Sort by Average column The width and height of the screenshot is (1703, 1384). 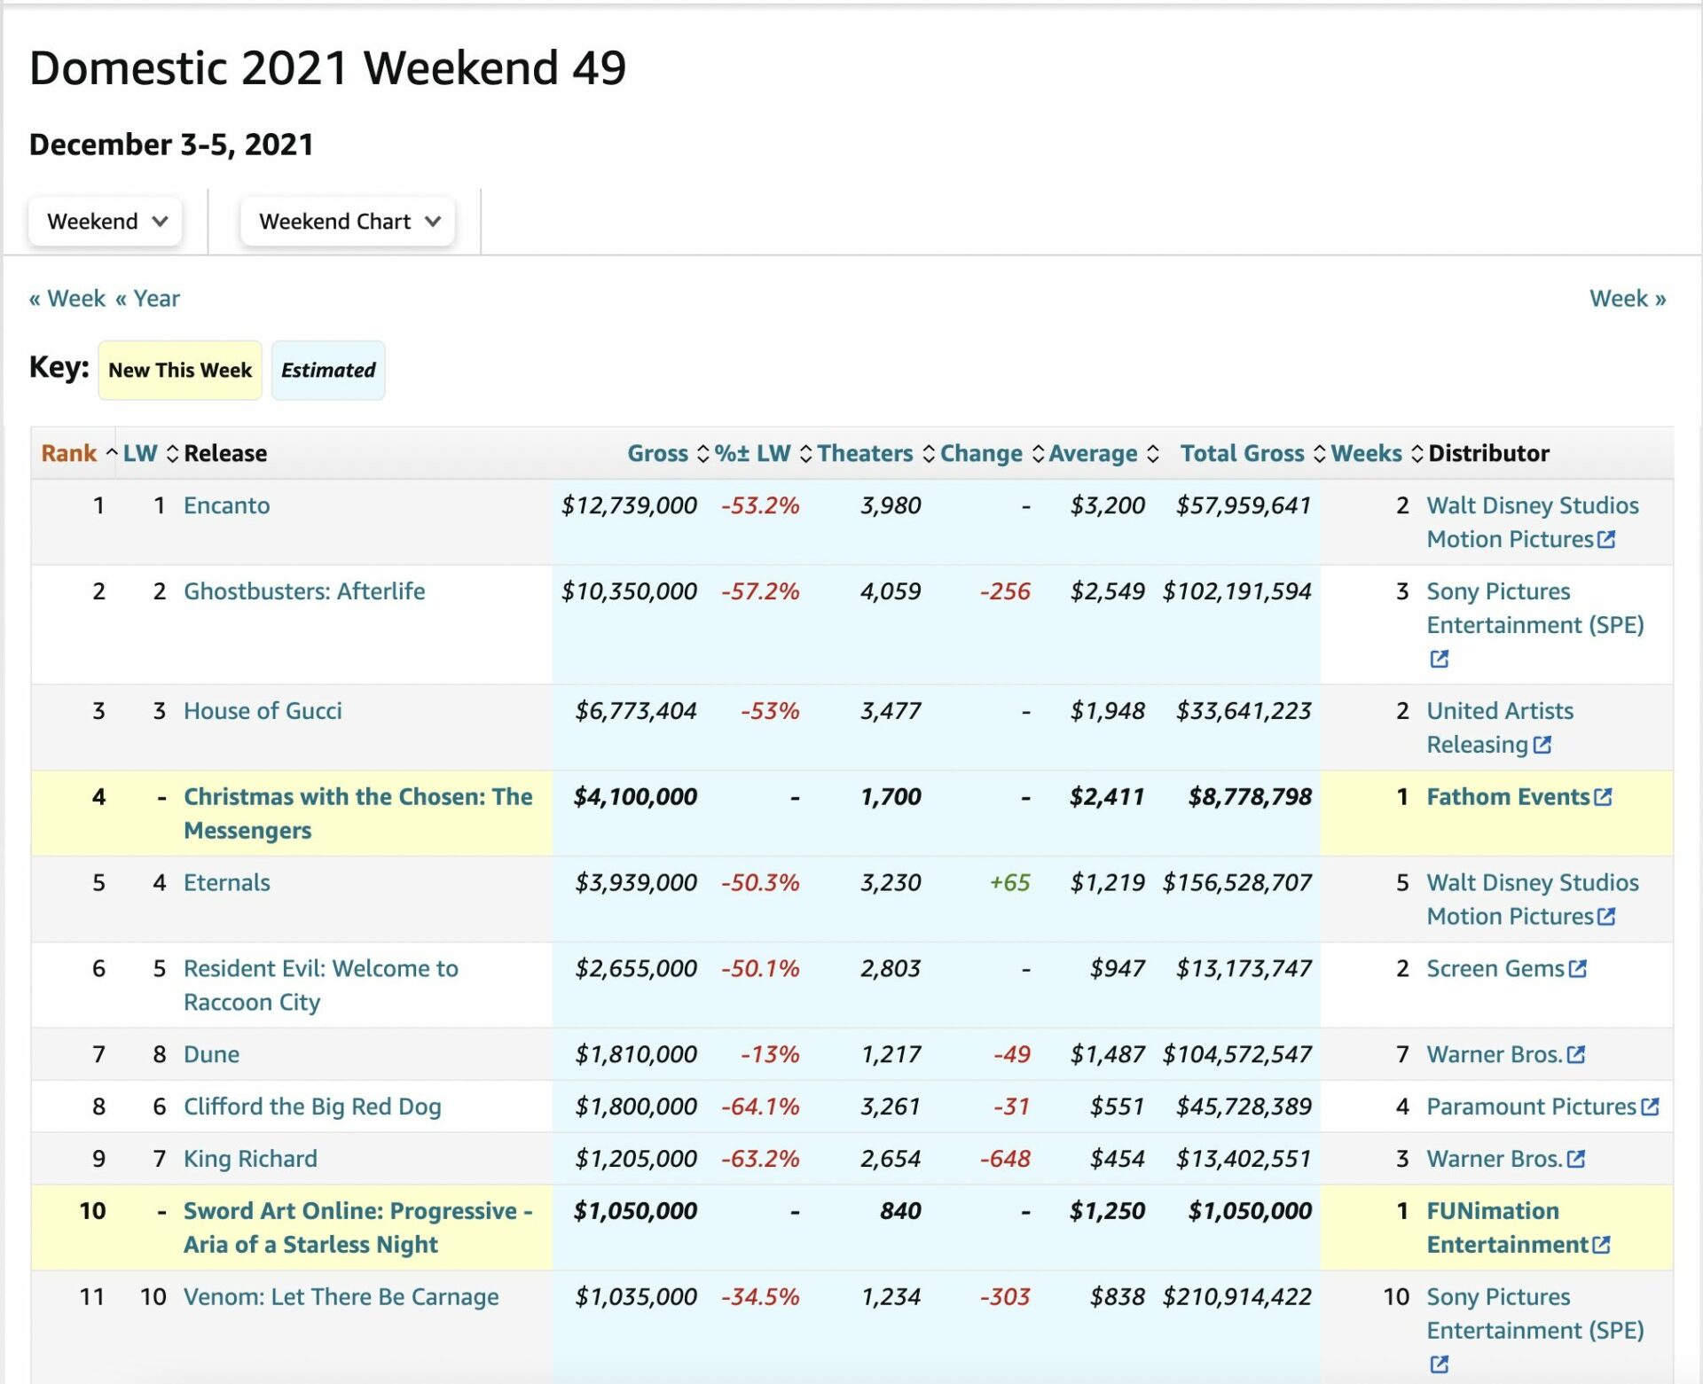click(1103, 453)
